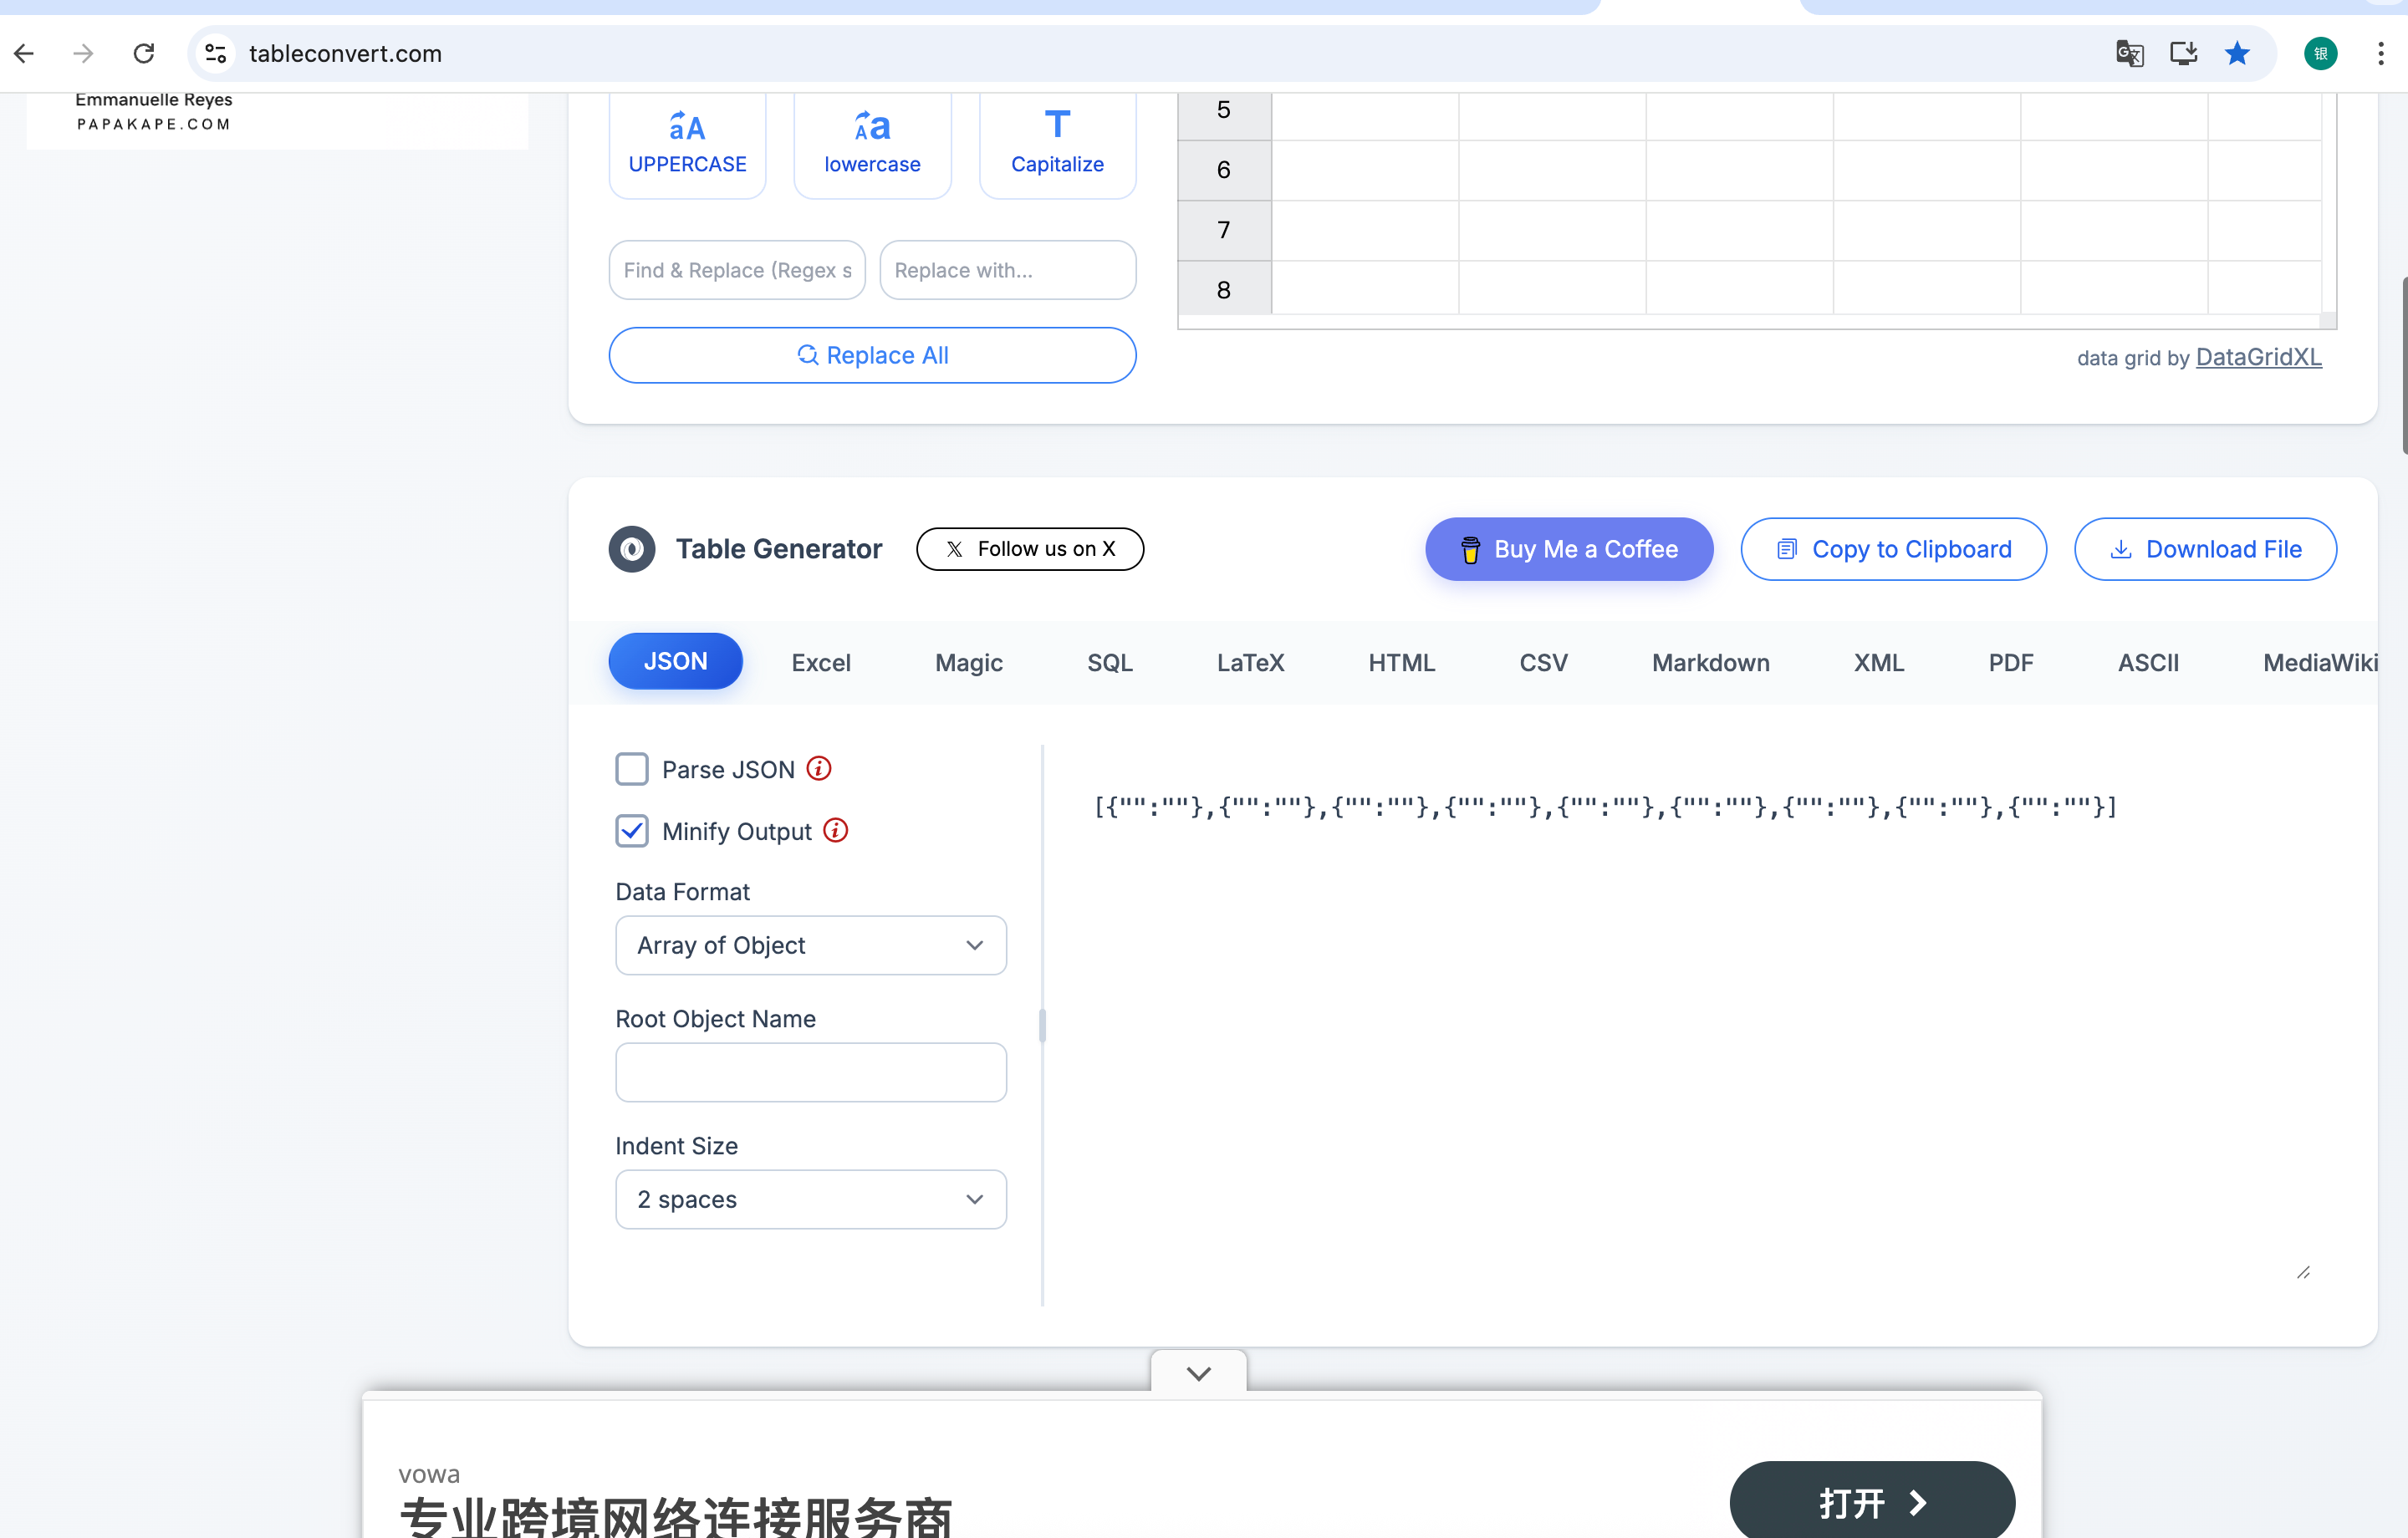Click the Google Translate icon in address bar

click(x=2129, y=53)
